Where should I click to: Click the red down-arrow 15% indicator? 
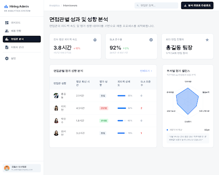(x=77, y=48)
